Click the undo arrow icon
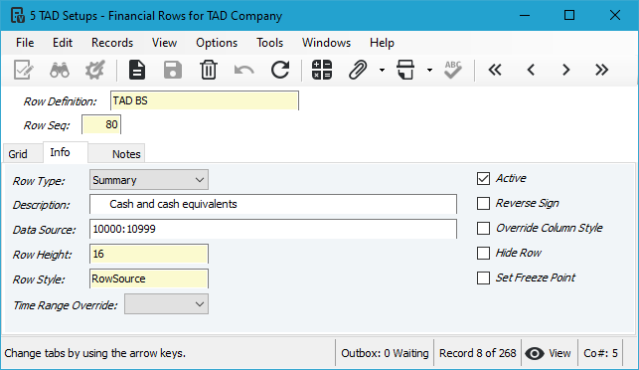This screenshot has width=639, height=370. [x=244, y=71]
